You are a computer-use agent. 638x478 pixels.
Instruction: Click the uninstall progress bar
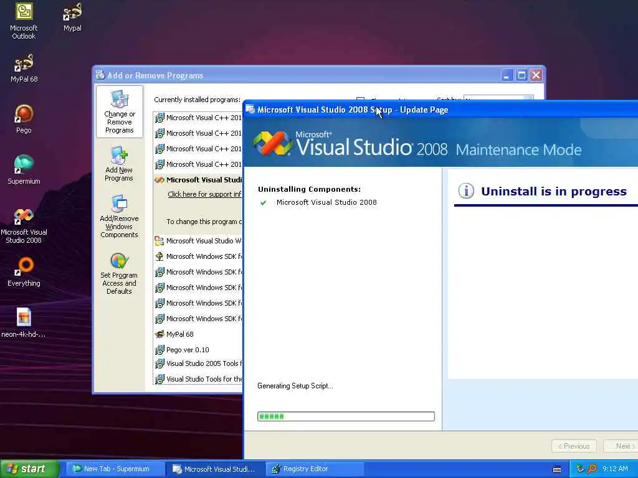[346, 416]
